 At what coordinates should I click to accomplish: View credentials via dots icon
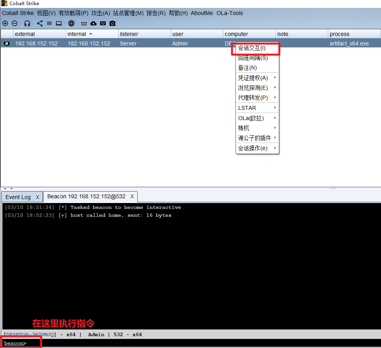tap(84, 23)
